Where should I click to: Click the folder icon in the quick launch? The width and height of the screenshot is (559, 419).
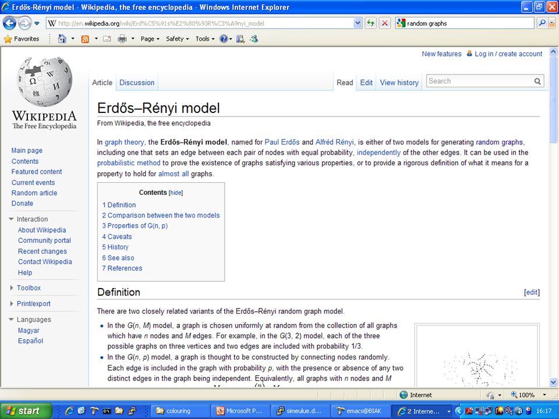click(x=119, y=411)
